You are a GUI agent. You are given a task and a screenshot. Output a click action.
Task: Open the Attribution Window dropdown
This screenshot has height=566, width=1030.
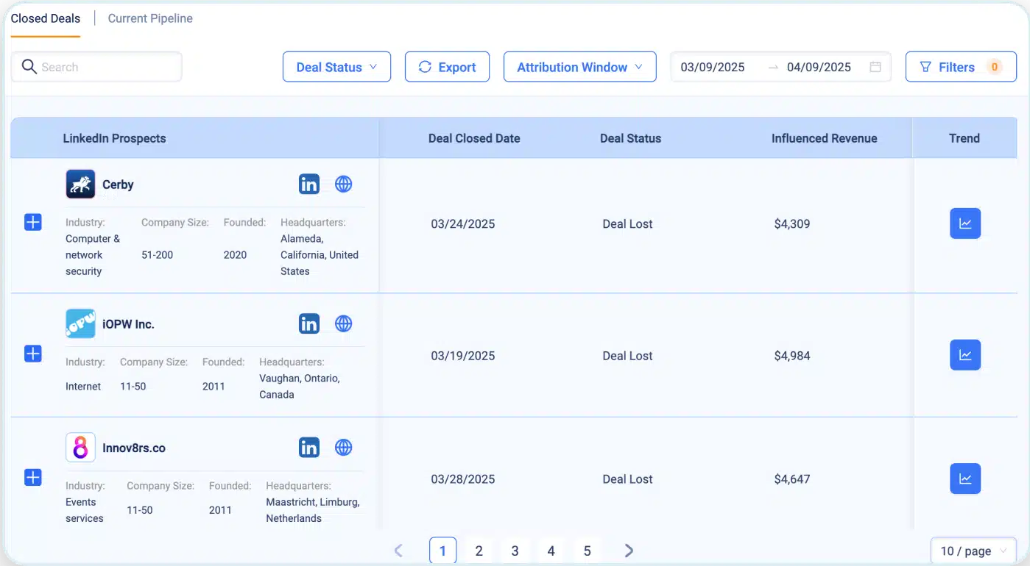click(x=579, y=67)
